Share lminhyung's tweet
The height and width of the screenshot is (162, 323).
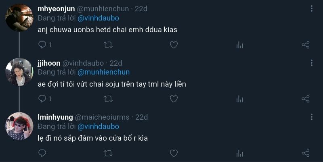point(306,153)
